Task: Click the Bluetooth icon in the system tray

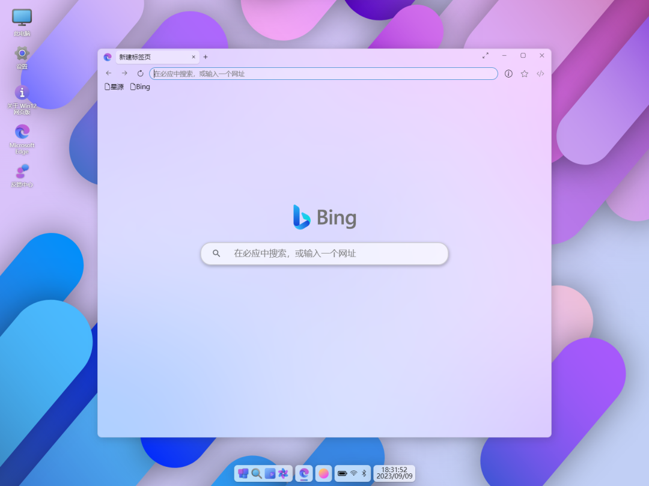Action: (364, 473)
